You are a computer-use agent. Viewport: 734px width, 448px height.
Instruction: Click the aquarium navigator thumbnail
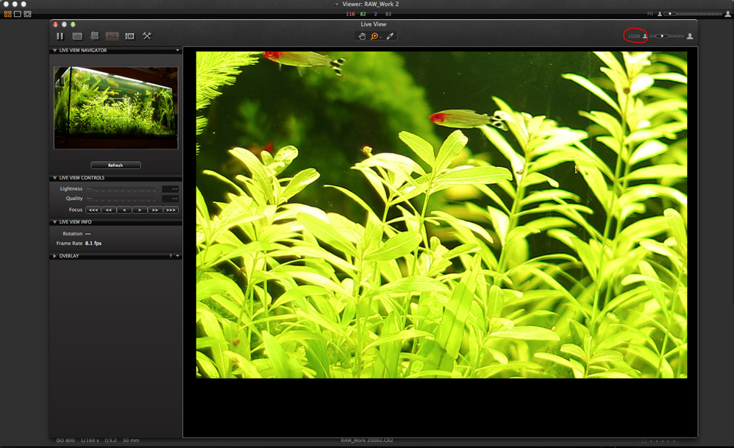pyautogui.click(x=115, y=107)
